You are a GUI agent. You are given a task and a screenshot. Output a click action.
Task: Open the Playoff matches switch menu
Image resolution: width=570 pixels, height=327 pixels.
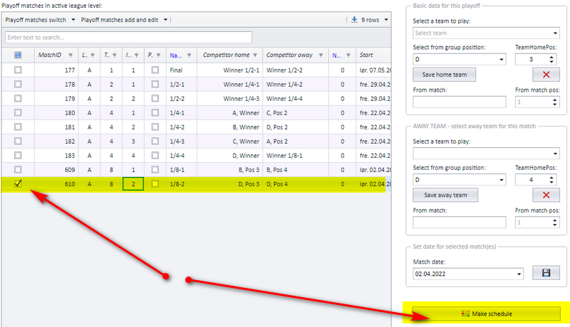pyautogui.click(x=40, y=20)
